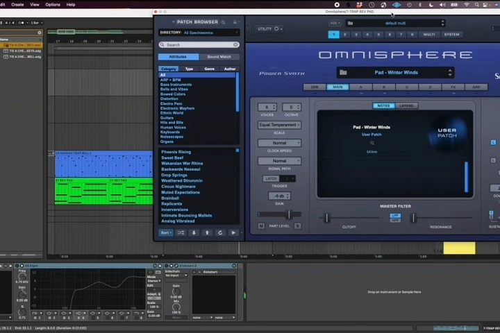Viewport: 500px width, 333px height.
Task: Click the Kickstart 2 hot-swap icon
Action: click(234, 266)
